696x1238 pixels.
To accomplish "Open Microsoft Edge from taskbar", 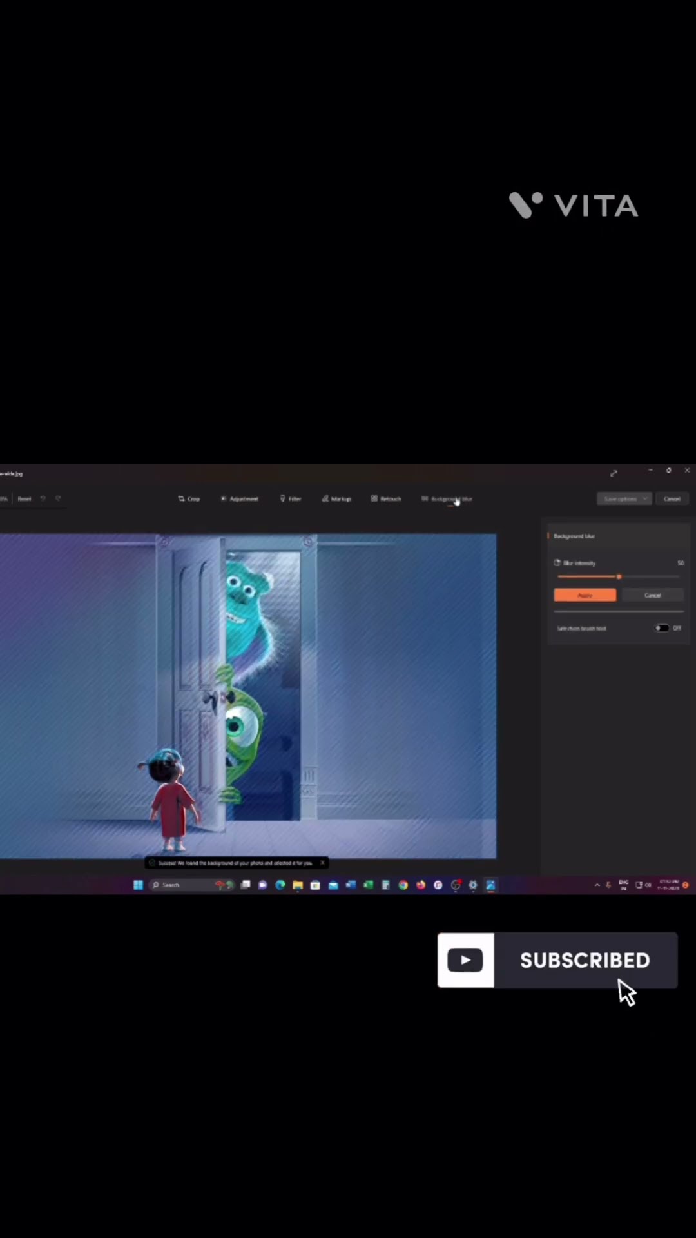I will [x=280, y=885].
